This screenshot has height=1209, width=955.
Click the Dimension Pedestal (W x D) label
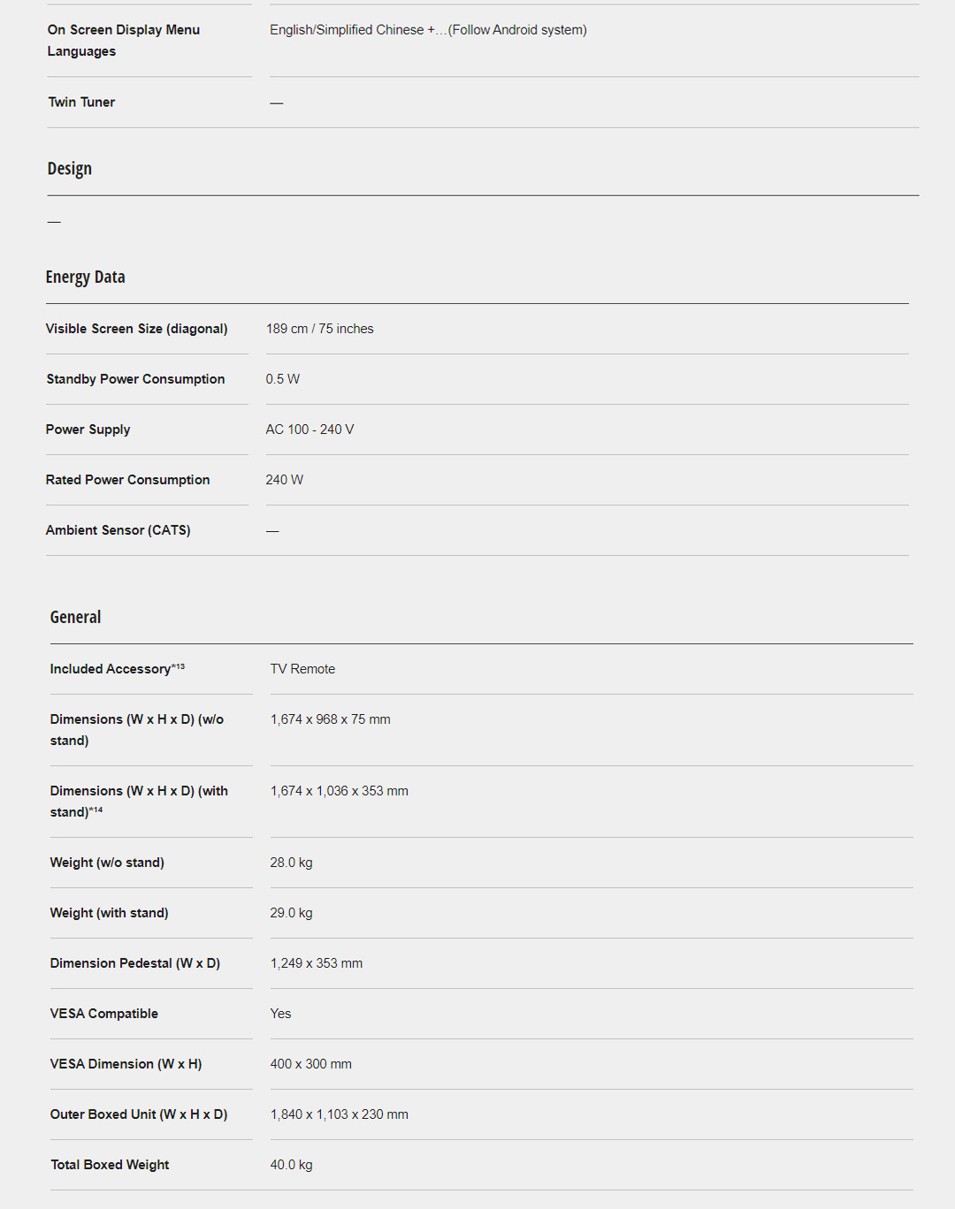(135, 963)
